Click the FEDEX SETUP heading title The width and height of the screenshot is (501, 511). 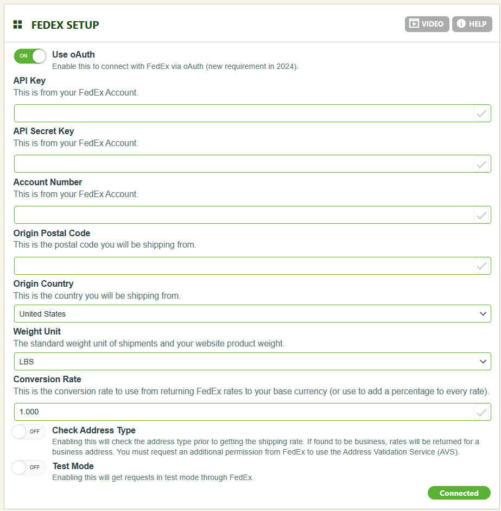pos(65,26)
